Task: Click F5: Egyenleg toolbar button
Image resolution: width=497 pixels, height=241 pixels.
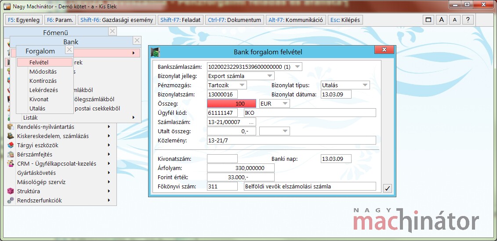Action: pyautogui.click(x=24, y=20)
